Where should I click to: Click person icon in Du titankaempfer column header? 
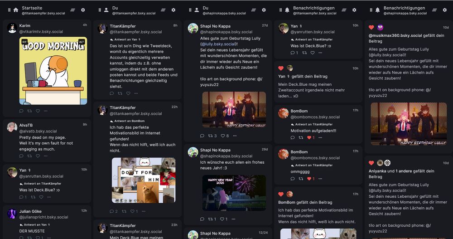coord(106,10)
